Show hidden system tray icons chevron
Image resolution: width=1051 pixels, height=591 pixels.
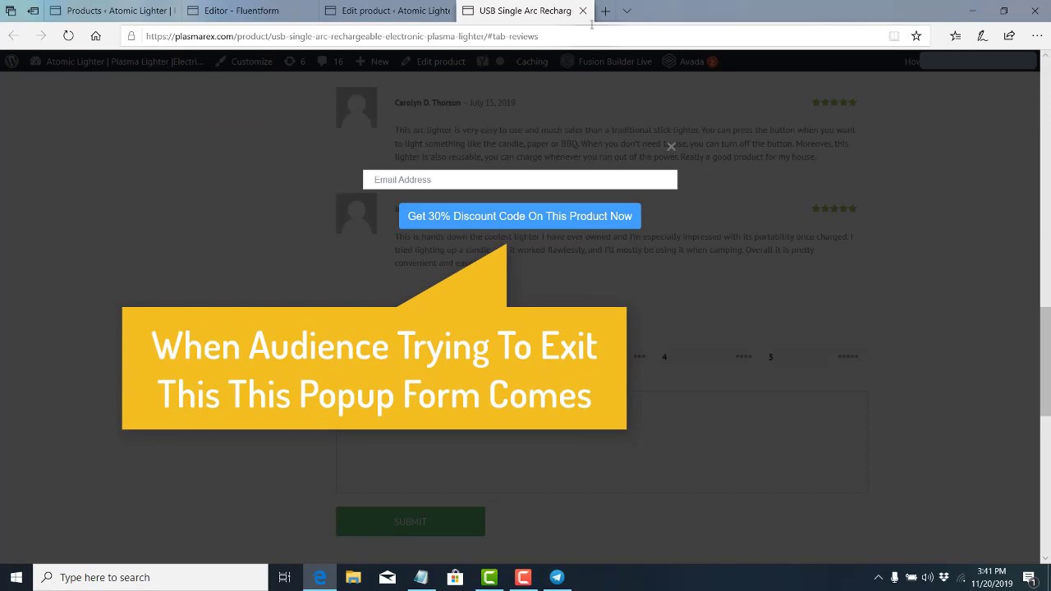click(x=878, y=577)
